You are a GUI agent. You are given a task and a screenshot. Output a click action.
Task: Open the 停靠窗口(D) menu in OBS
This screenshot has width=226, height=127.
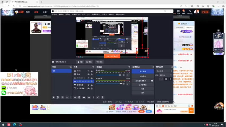[76, 14]
